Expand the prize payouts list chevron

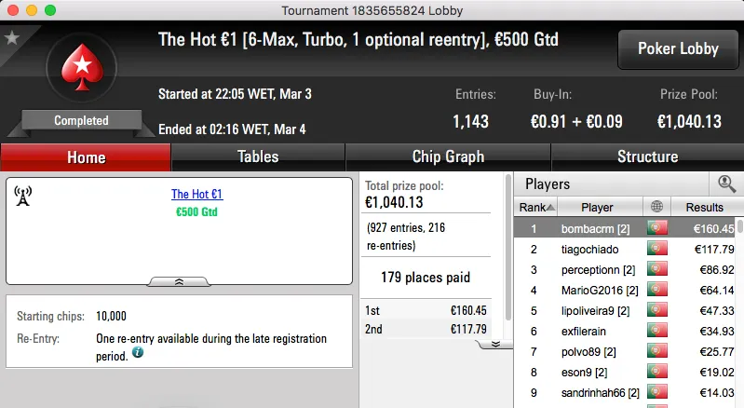(495, 344)
